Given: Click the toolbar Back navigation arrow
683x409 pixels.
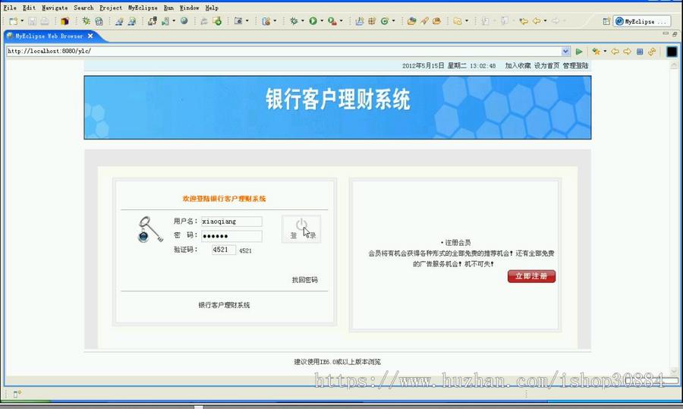Looking at the screenshot, I should 537,21.
